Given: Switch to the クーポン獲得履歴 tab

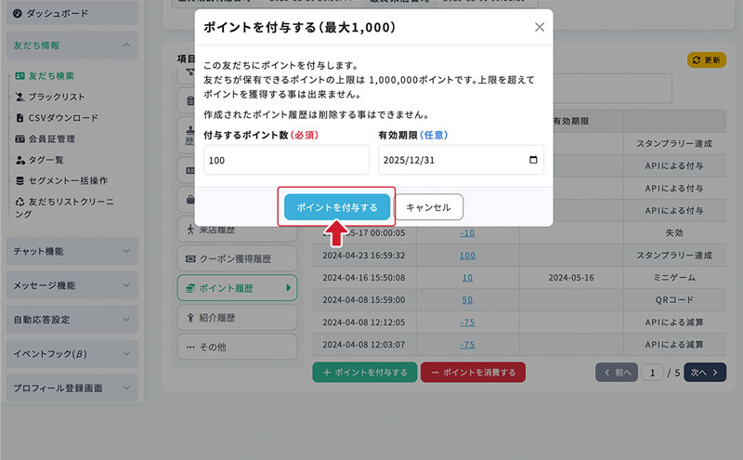Looking at the screenshot, I should pos(237,258).
